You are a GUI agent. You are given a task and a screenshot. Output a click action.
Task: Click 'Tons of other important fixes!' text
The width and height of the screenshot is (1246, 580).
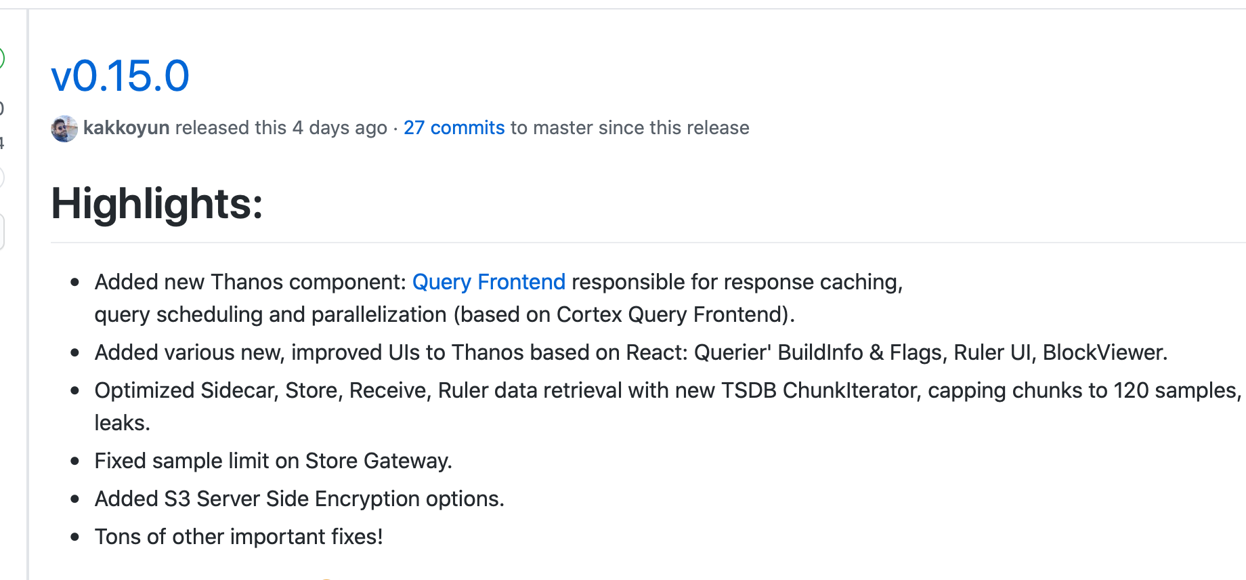[x=238, y=537]
